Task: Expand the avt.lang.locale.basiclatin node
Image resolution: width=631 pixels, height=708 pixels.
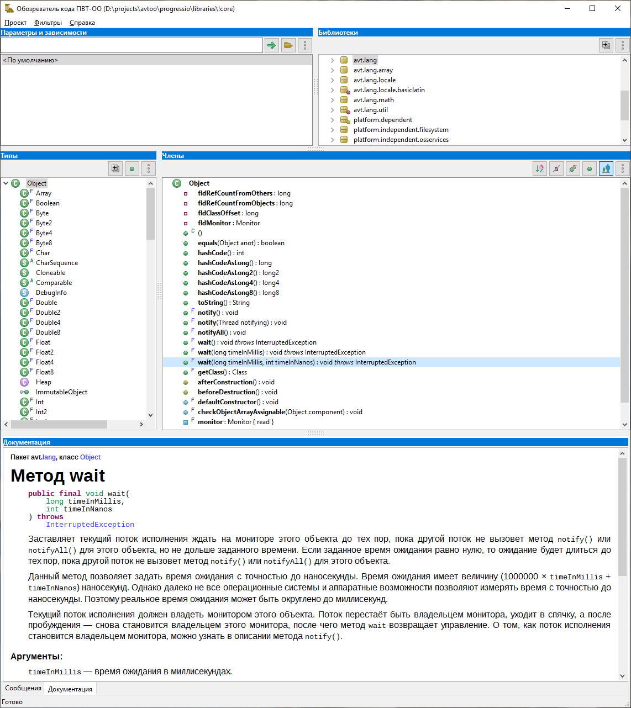Action: [x=332, y=90]
